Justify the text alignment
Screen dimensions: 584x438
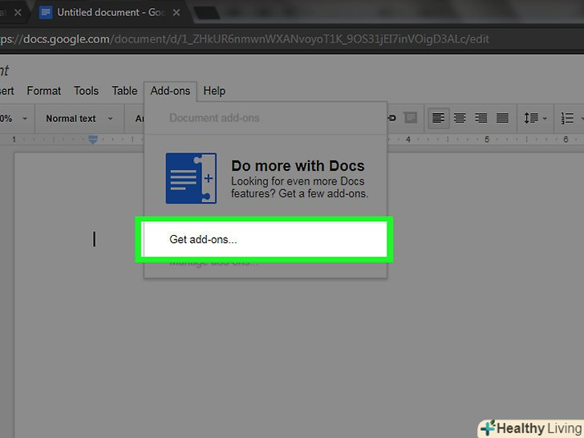502,119
